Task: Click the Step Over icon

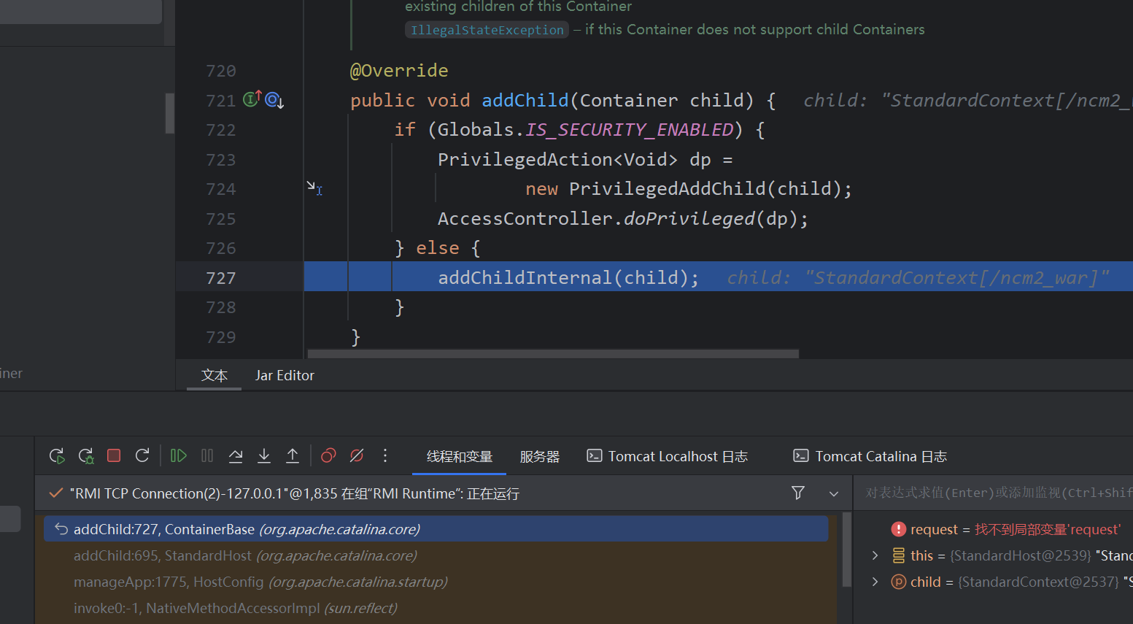Action: [x=236, y=456]
